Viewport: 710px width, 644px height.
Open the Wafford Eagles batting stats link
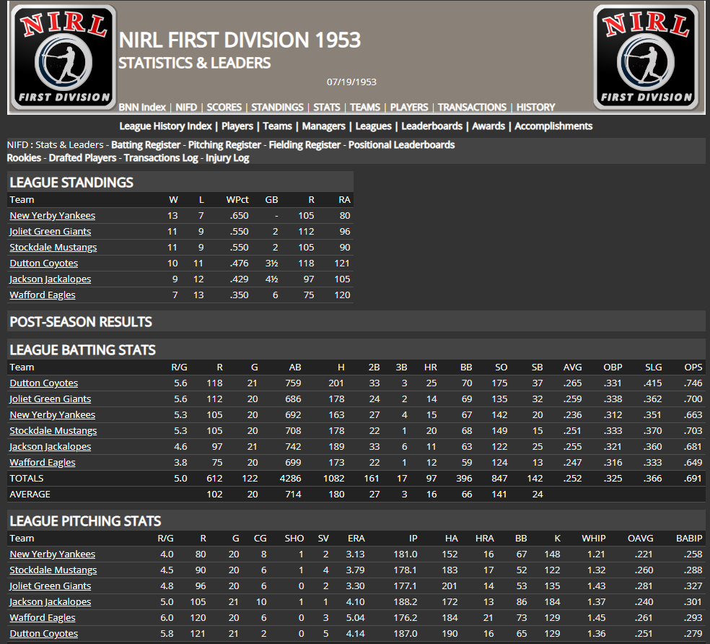(42, 462)
